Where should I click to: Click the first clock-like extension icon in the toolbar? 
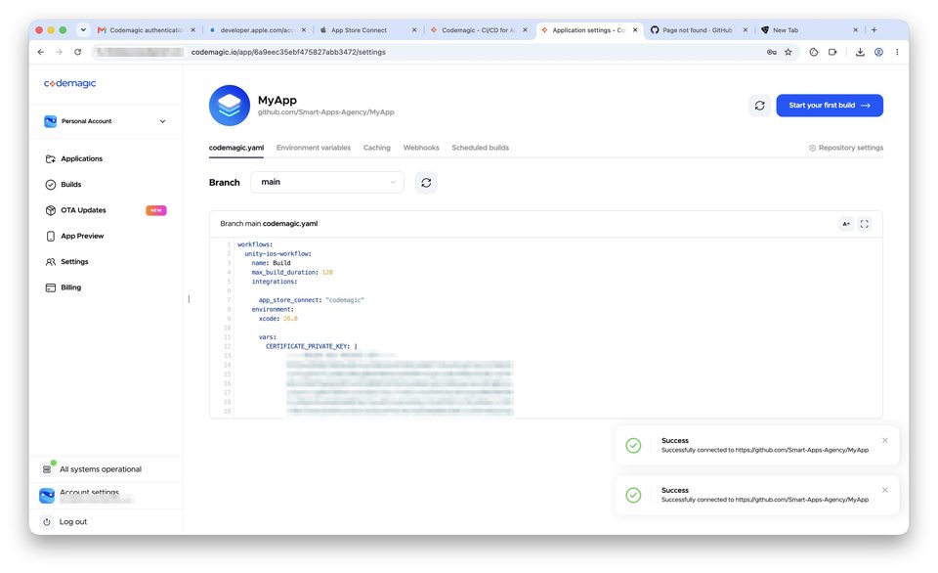pyautogui.click(x=814, y=52)
